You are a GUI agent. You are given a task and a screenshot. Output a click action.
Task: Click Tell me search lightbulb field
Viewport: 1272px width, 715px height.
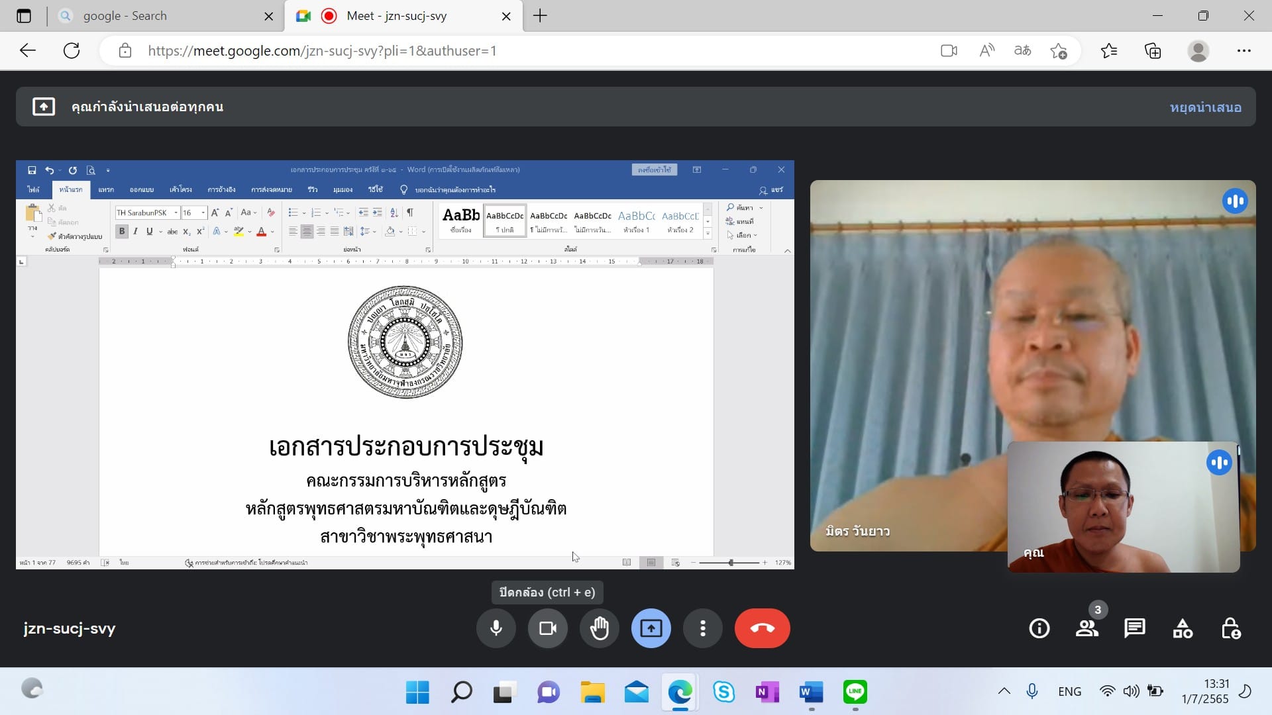[x=449, y=190]
